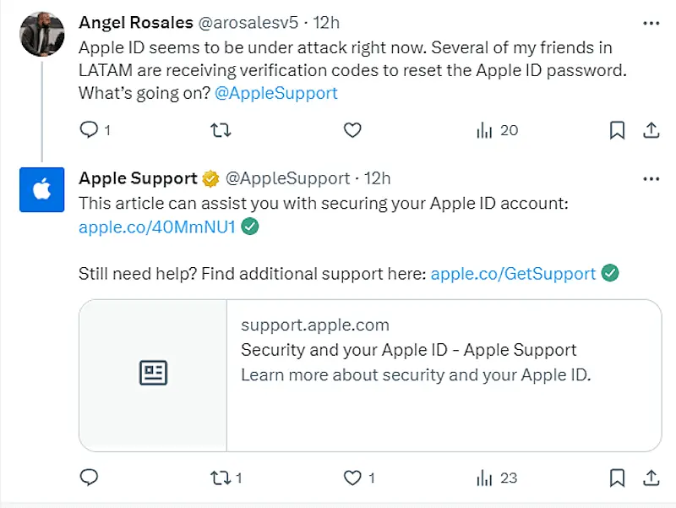Screen dimensions: 676x508
Task: Bookmark the Apple Support reply
Action: [616, 478]
